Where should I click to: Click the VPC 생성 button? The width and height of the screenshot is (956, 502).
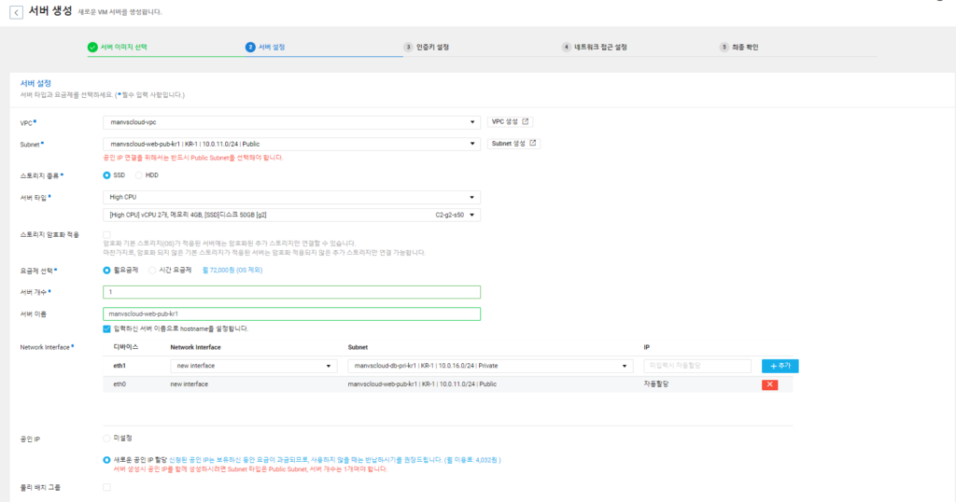[511, 122]
